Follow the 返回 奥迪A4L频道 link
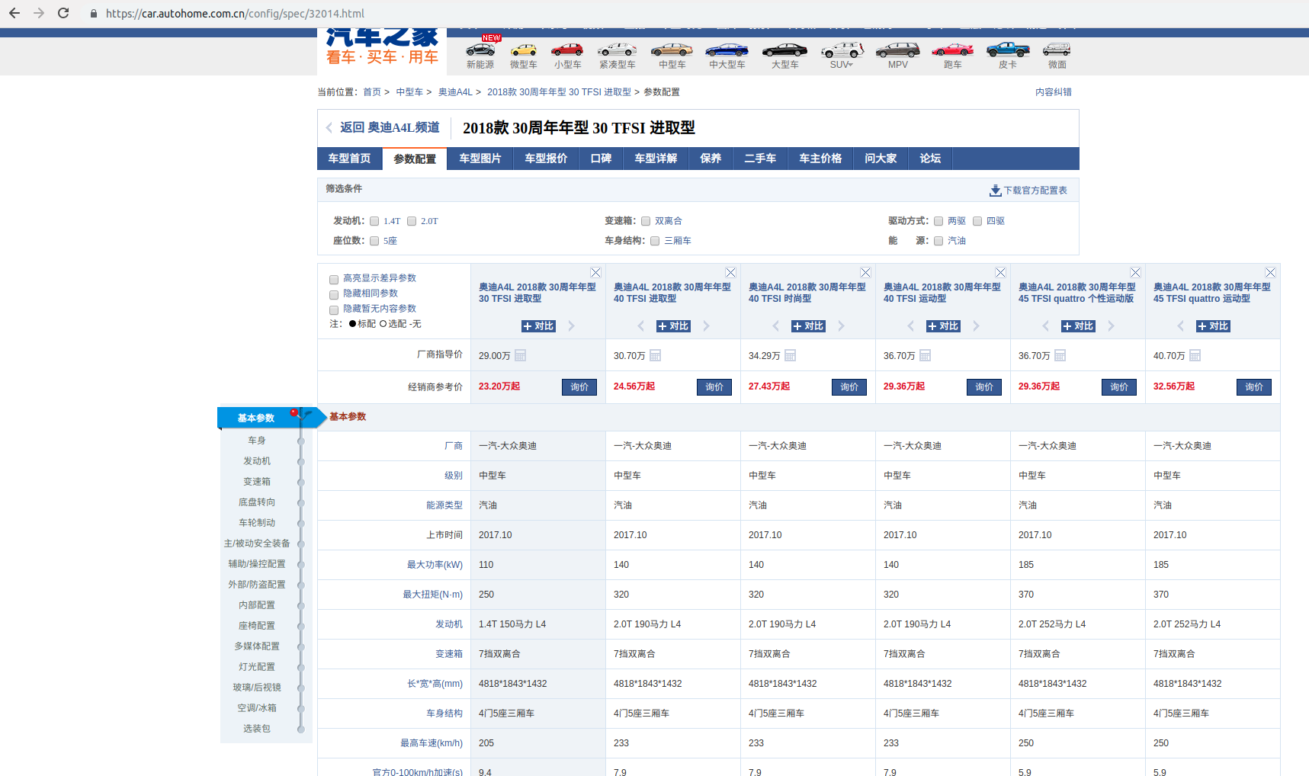 point(390,127)
